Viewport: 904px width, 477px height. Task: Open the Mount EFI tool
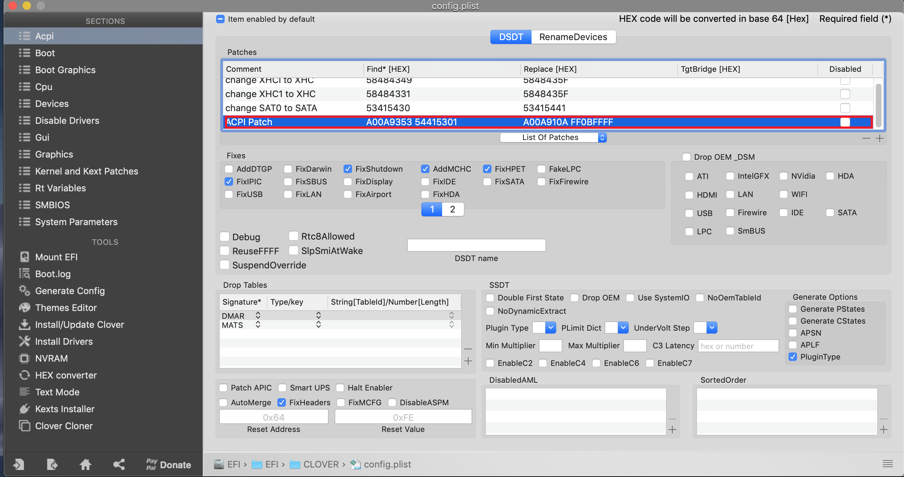click(x=56, y=257)
